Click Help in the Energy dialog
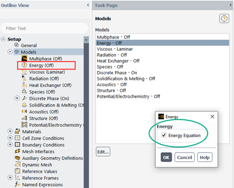This screenshot has height=188, width=234. (205, 157)
